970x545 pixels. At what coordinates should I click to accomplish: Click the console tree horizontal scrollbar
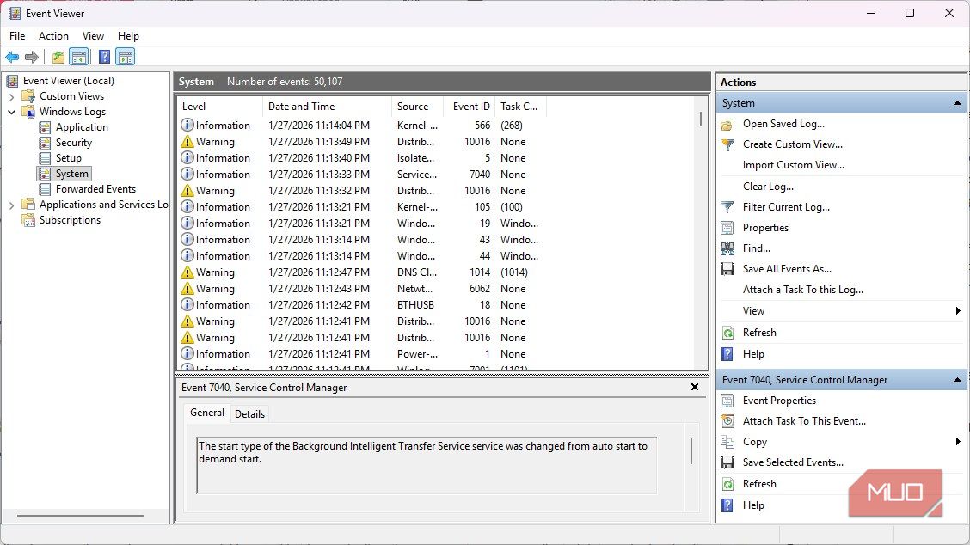click(81, 515)
